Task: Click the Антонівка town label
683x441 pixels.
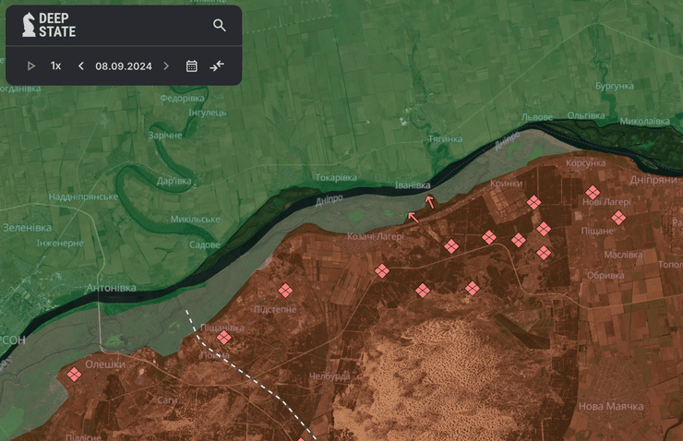Action: click(x=110, y=288)
